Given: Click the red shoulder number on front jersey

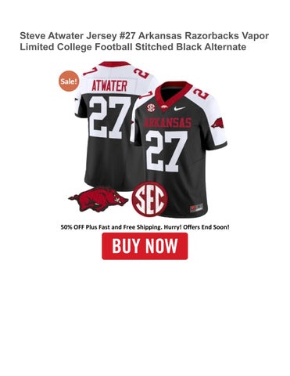Looking at the screenshot, I should 201,93.
